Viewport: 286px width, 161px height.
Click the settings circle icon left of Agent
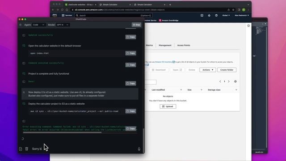click(21, 25)
